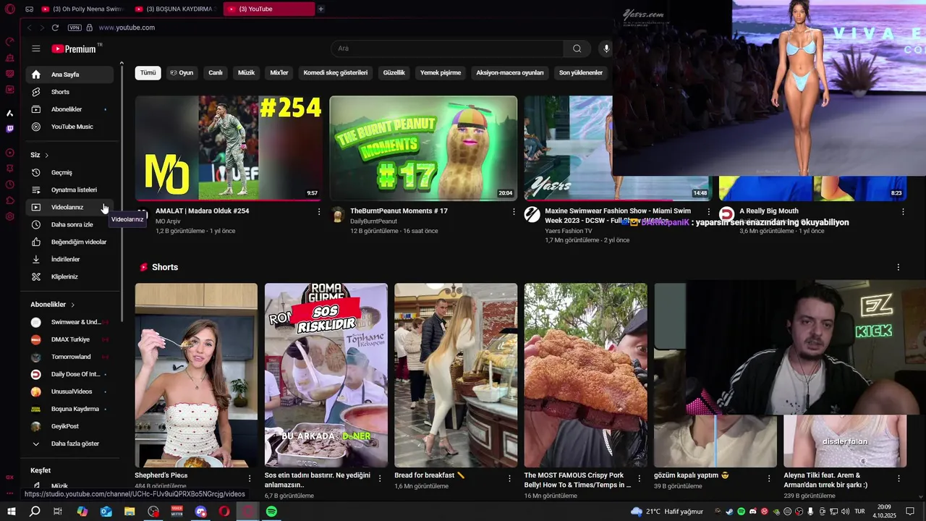Click Yaers Fashion TV channel avatar
The height and width of the screenshot is (521, 926).
532,214
